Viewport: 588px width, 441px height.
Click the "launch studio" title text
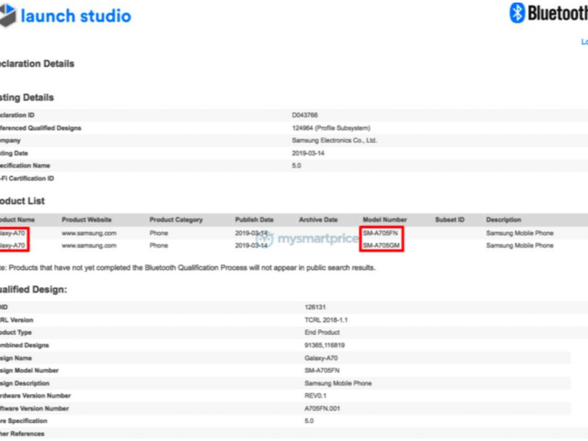pos(75,16)
